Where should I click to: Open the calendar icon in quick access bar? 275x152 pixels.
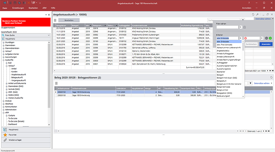[x=15, y=3]
